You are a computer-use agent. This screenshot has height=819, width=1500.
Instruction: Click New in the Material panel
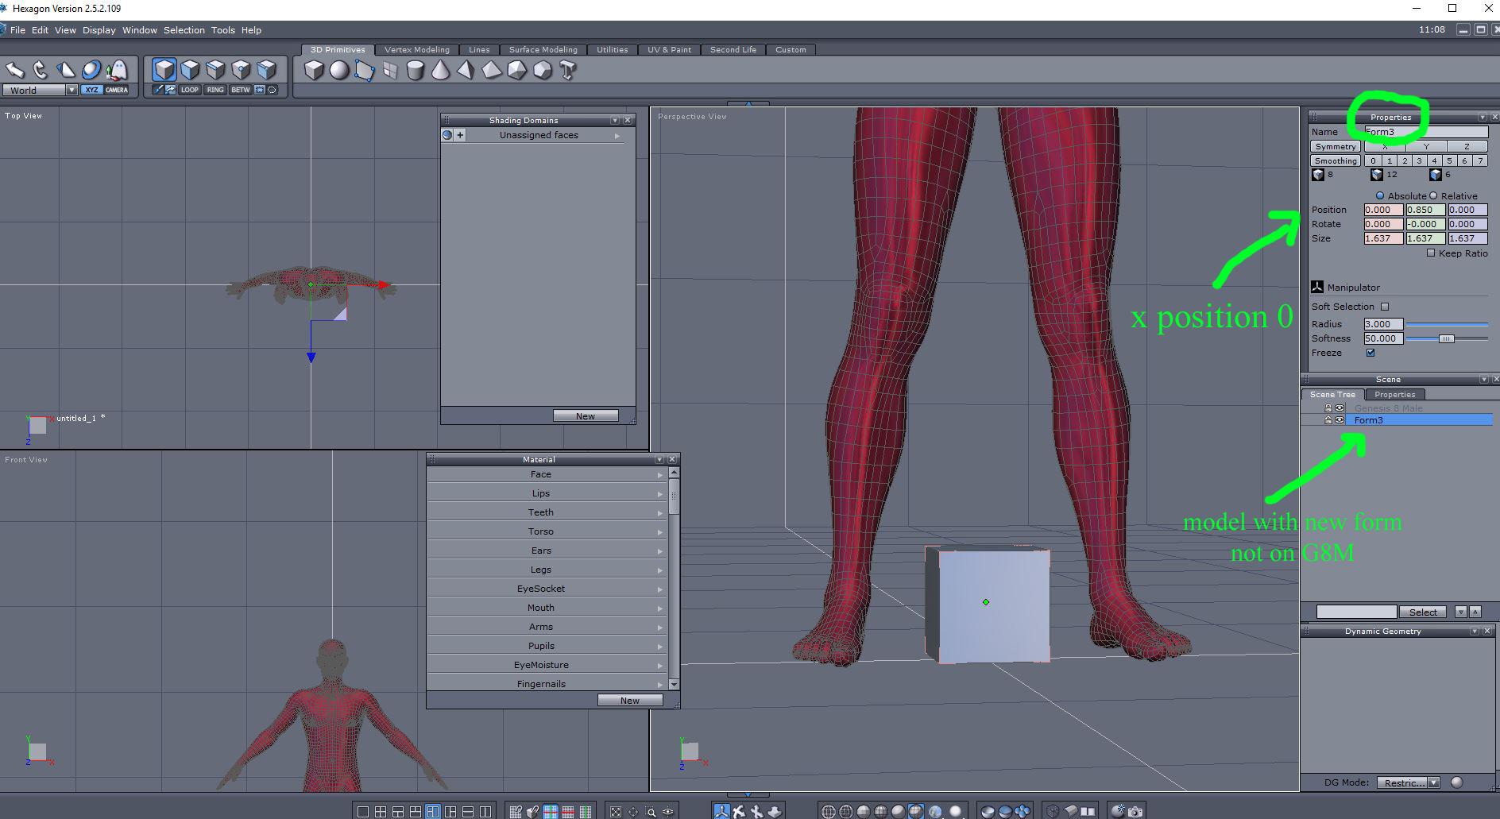[630, 701]
